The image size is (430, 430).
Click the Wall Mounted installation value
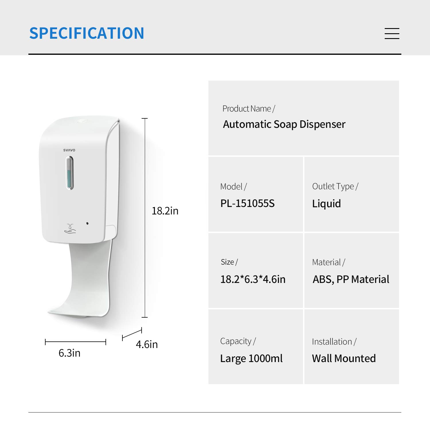coord(344,359)
